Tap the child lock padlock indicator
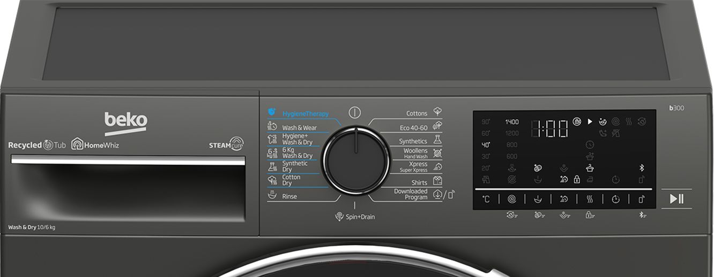The width and height of the screenshot is (714, 277). [x=577, y=180]
